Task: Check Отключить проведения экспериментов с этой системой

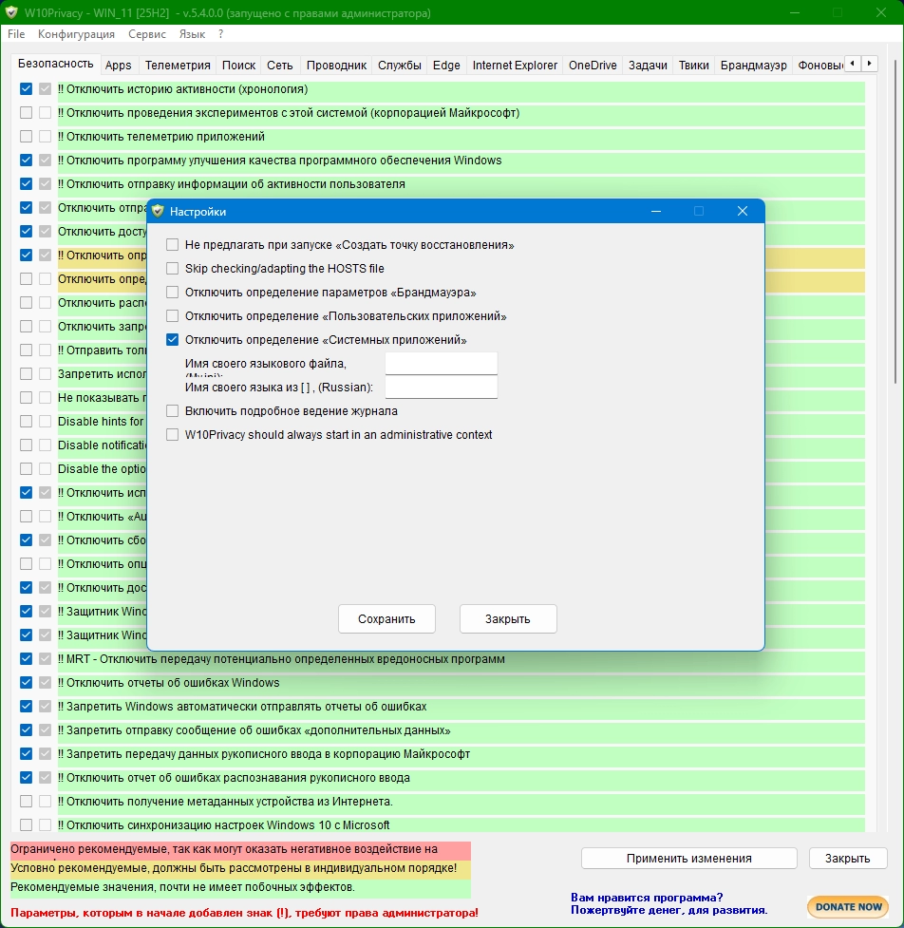Action: pyautogui.click(x=26, y=112)
